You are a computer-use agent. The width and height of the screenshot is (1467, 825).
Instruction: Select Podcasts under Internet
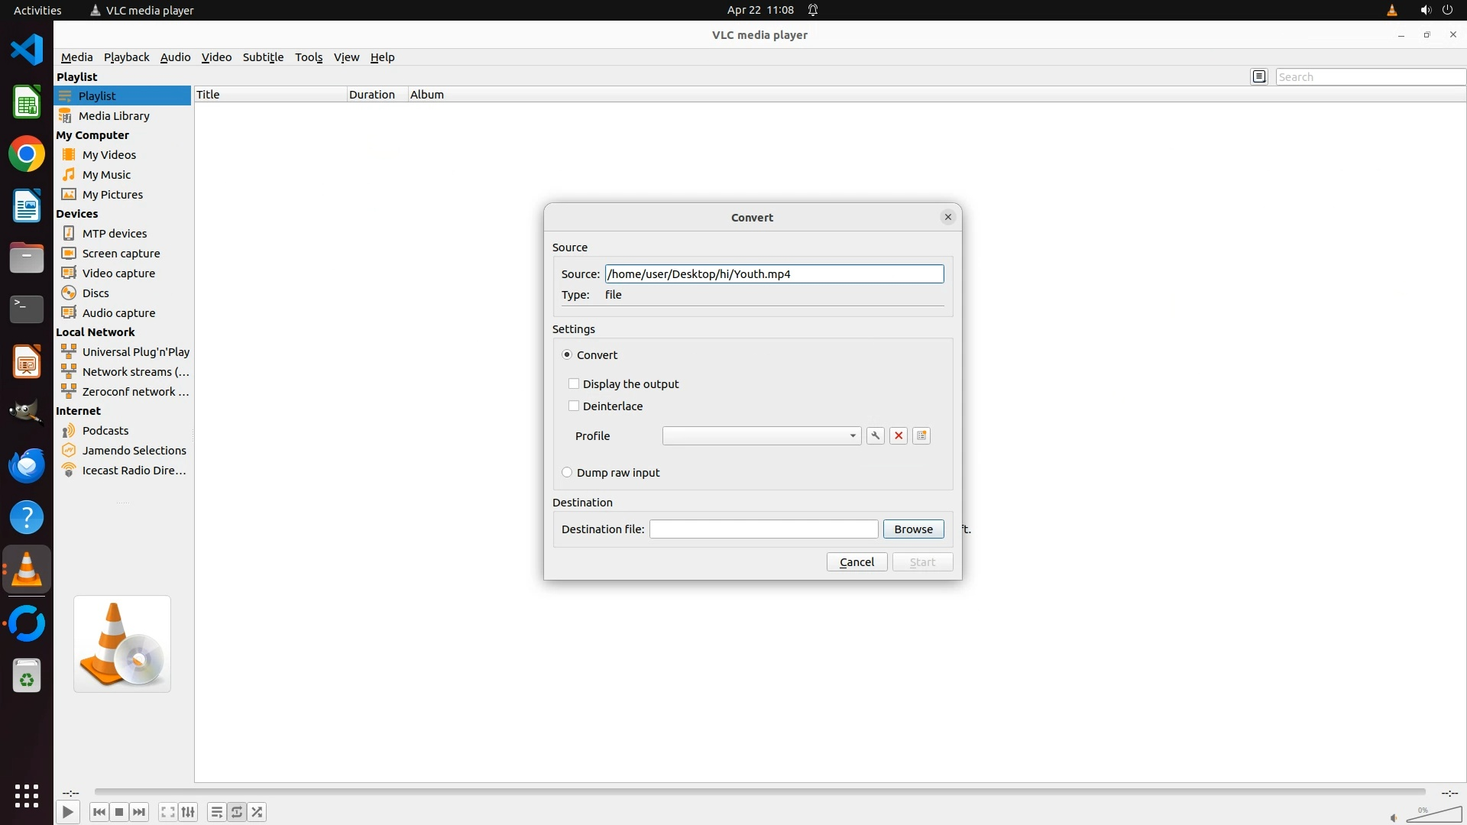(x=105, y=430)
